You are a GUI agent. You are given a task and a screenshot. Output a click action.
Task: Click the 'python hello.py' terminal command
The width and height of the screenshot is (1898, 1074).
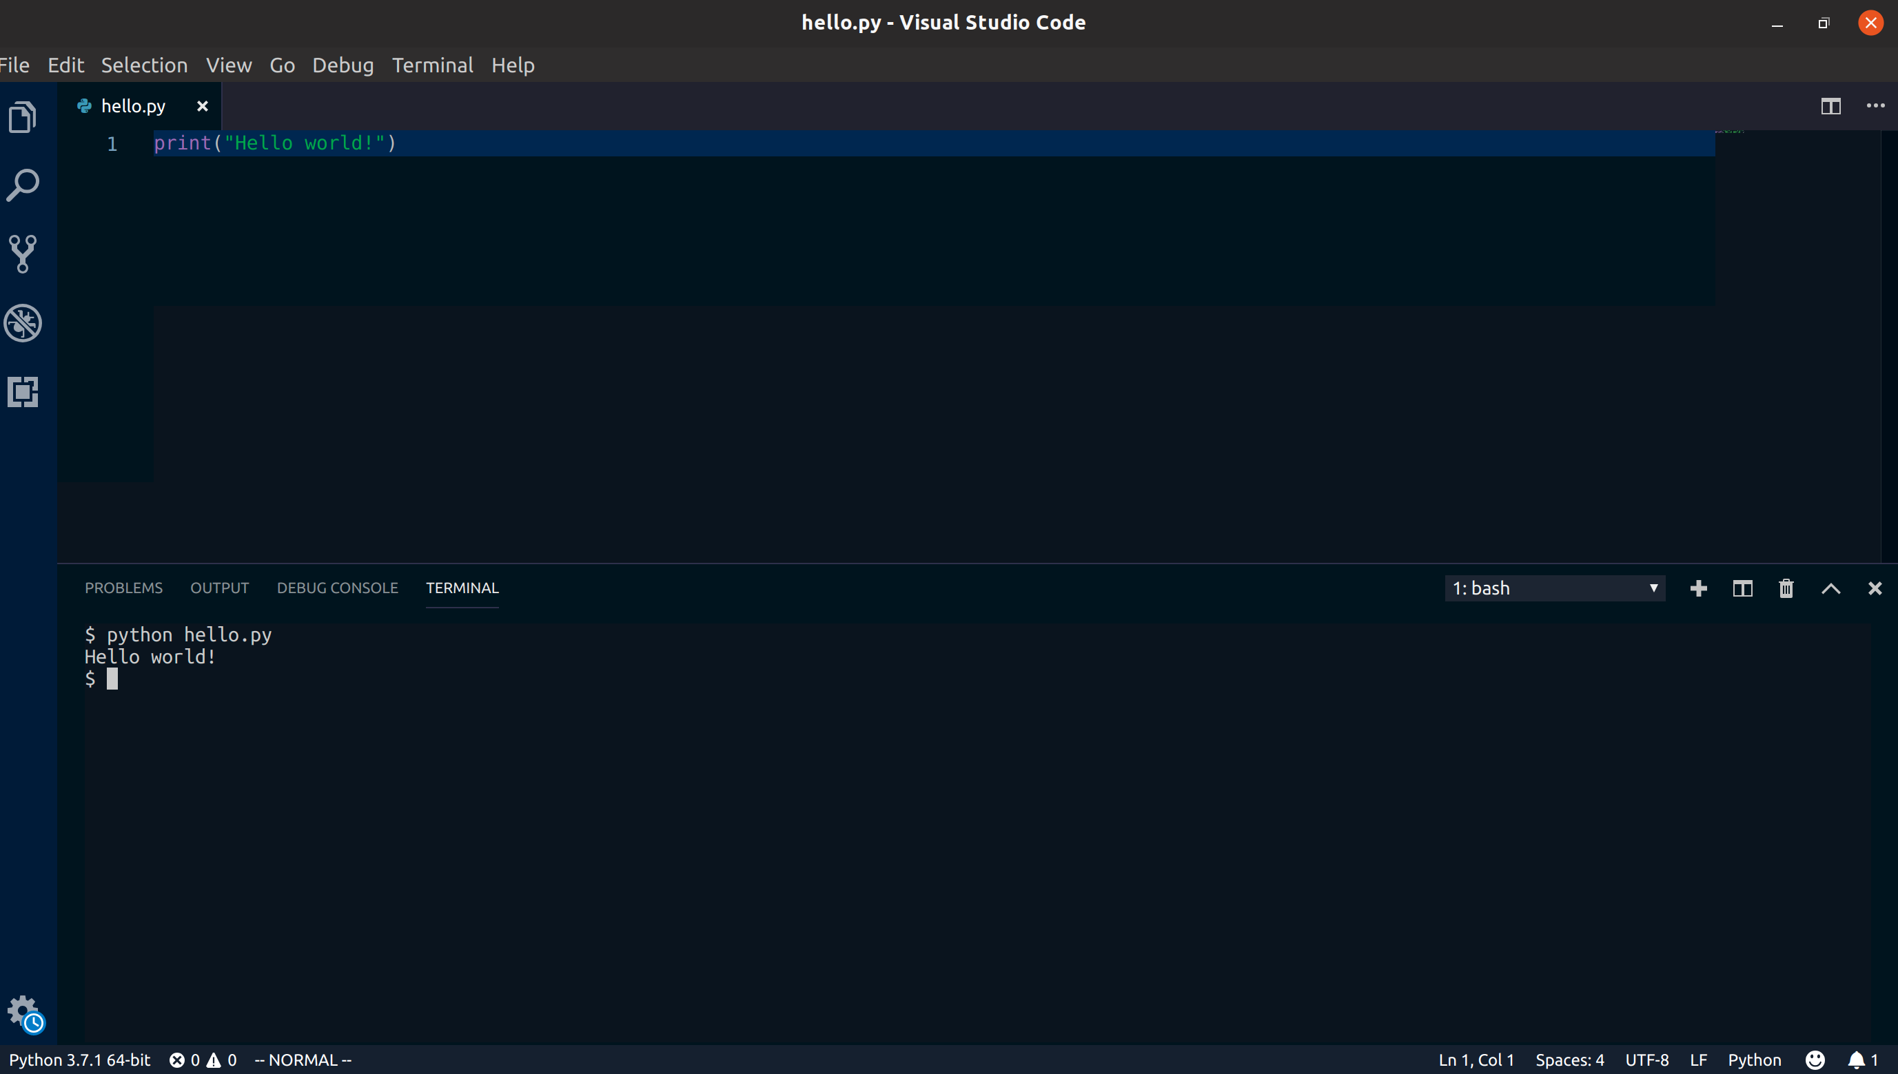point(189,634)
